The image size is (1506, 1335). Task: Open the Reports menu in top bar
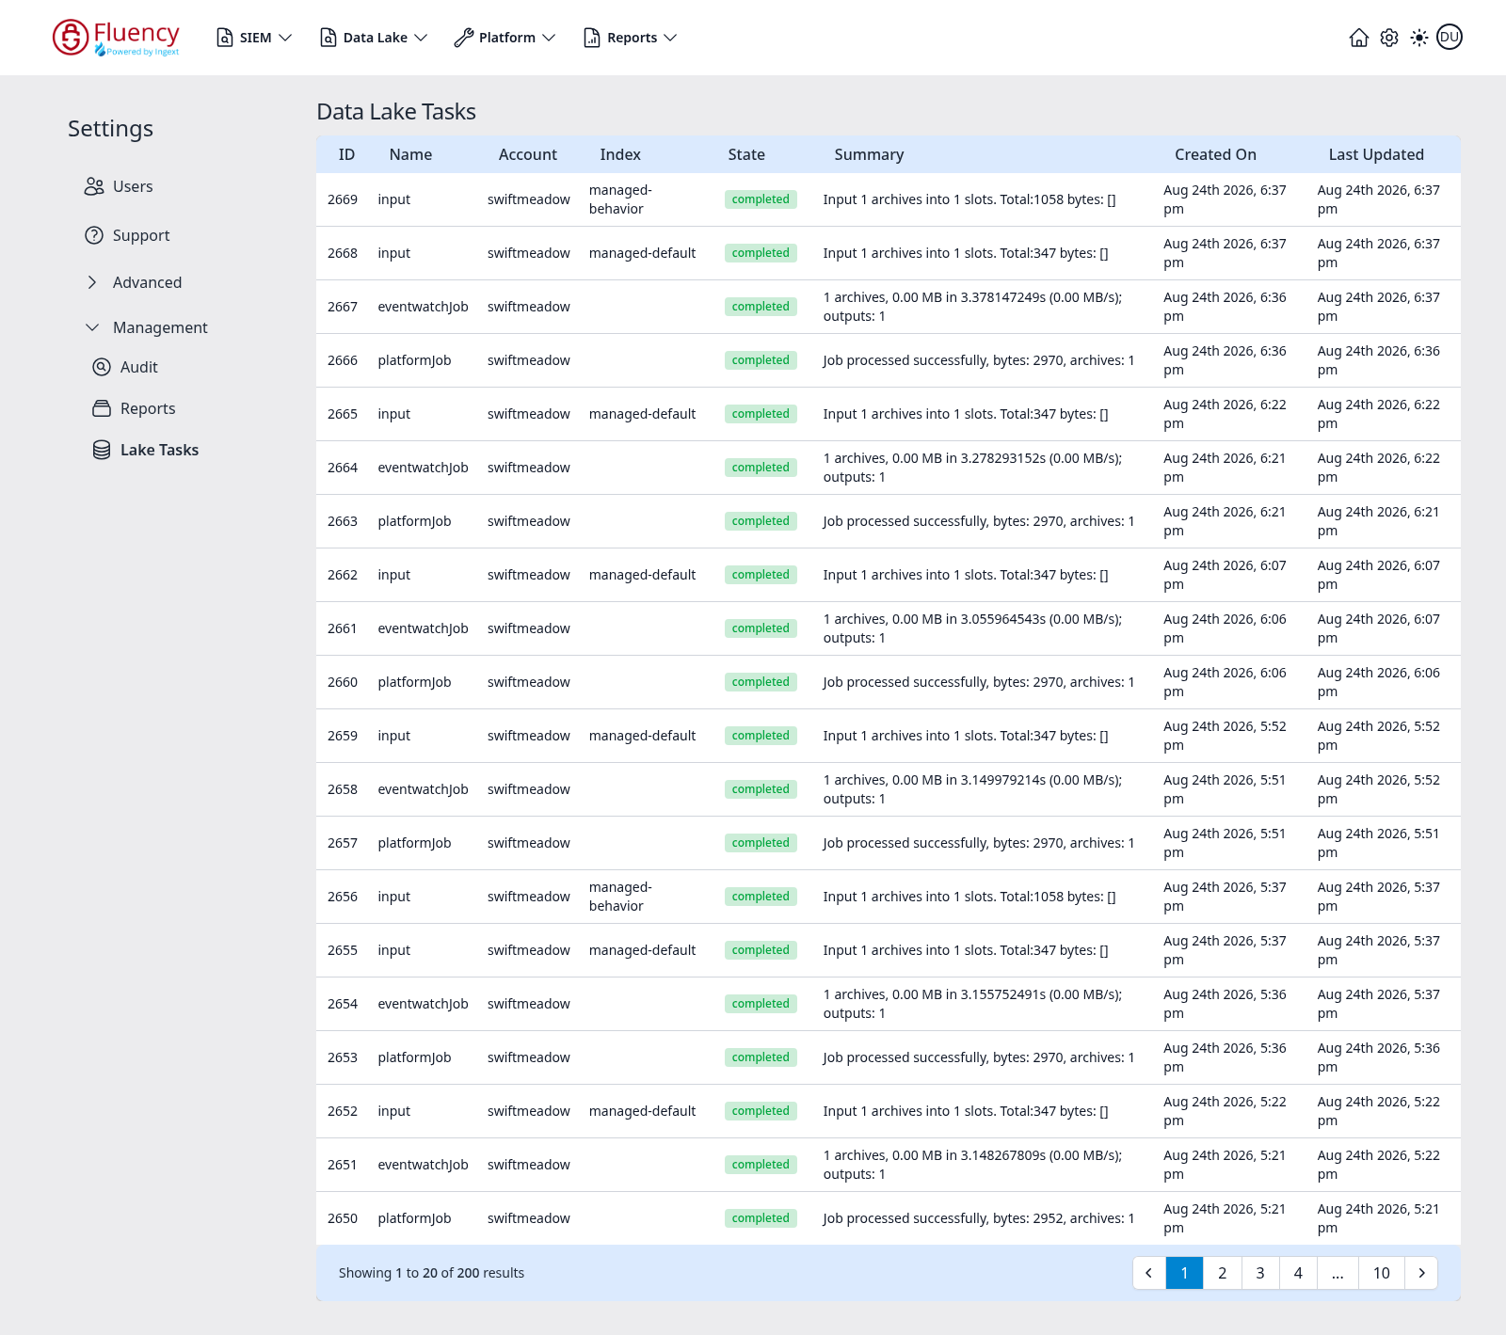631,38
